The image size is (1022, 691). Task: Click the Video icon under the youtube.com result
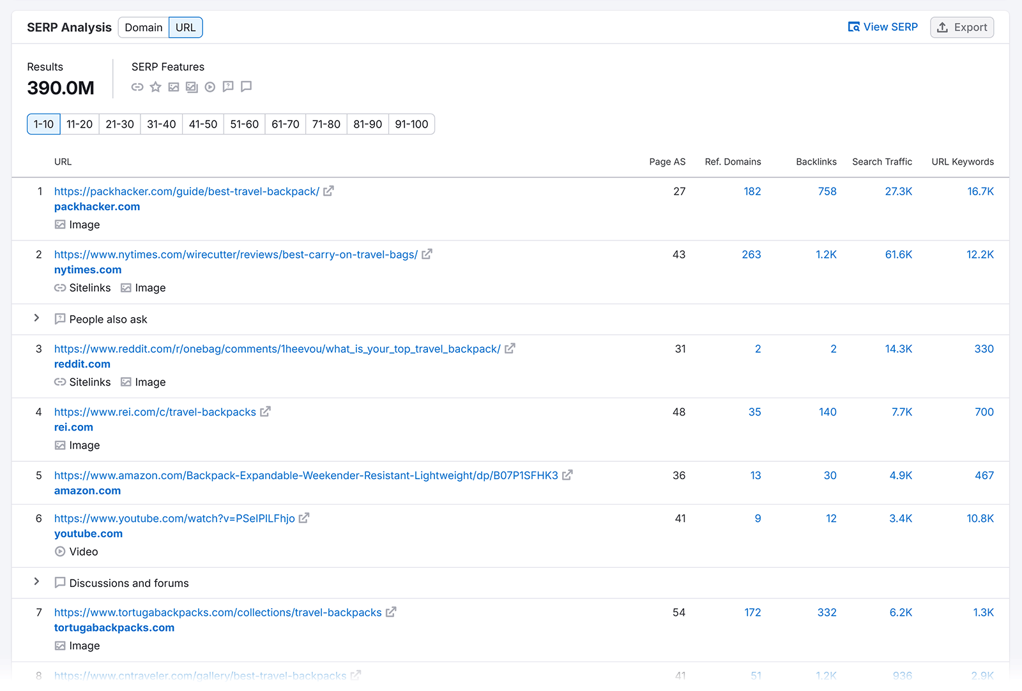point(61,551)
